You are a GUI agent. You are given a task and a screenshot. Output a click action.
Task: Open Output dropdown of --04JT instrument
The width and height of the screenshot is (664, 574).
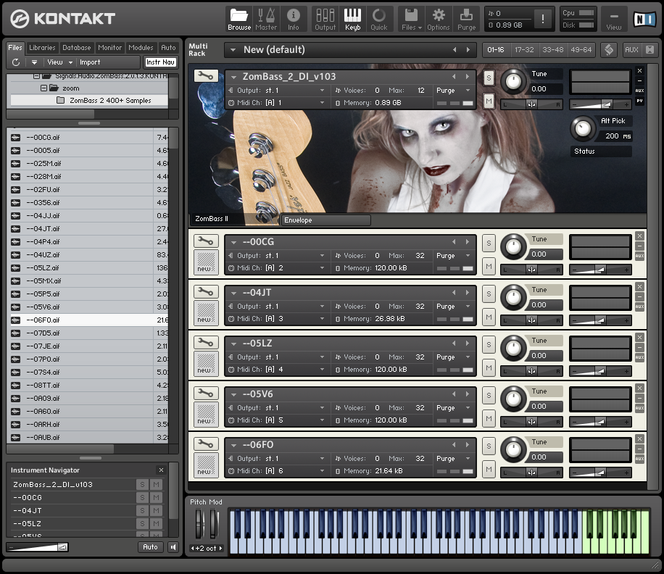point(322,307)
